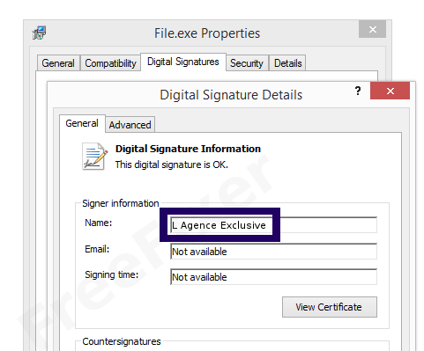Switch to the Details tab
This screenshot has height=351, width=424.
coord(287,63)
